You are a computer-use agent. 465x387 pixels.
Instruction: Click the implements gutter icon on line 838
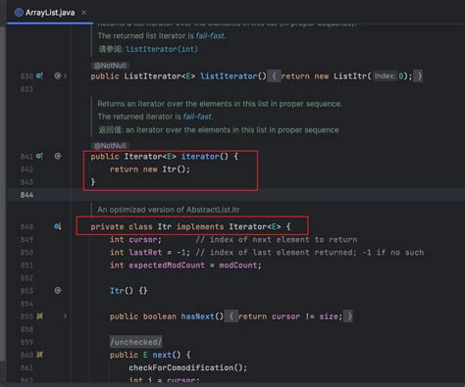pyautogui.click(x=39, y=75)
